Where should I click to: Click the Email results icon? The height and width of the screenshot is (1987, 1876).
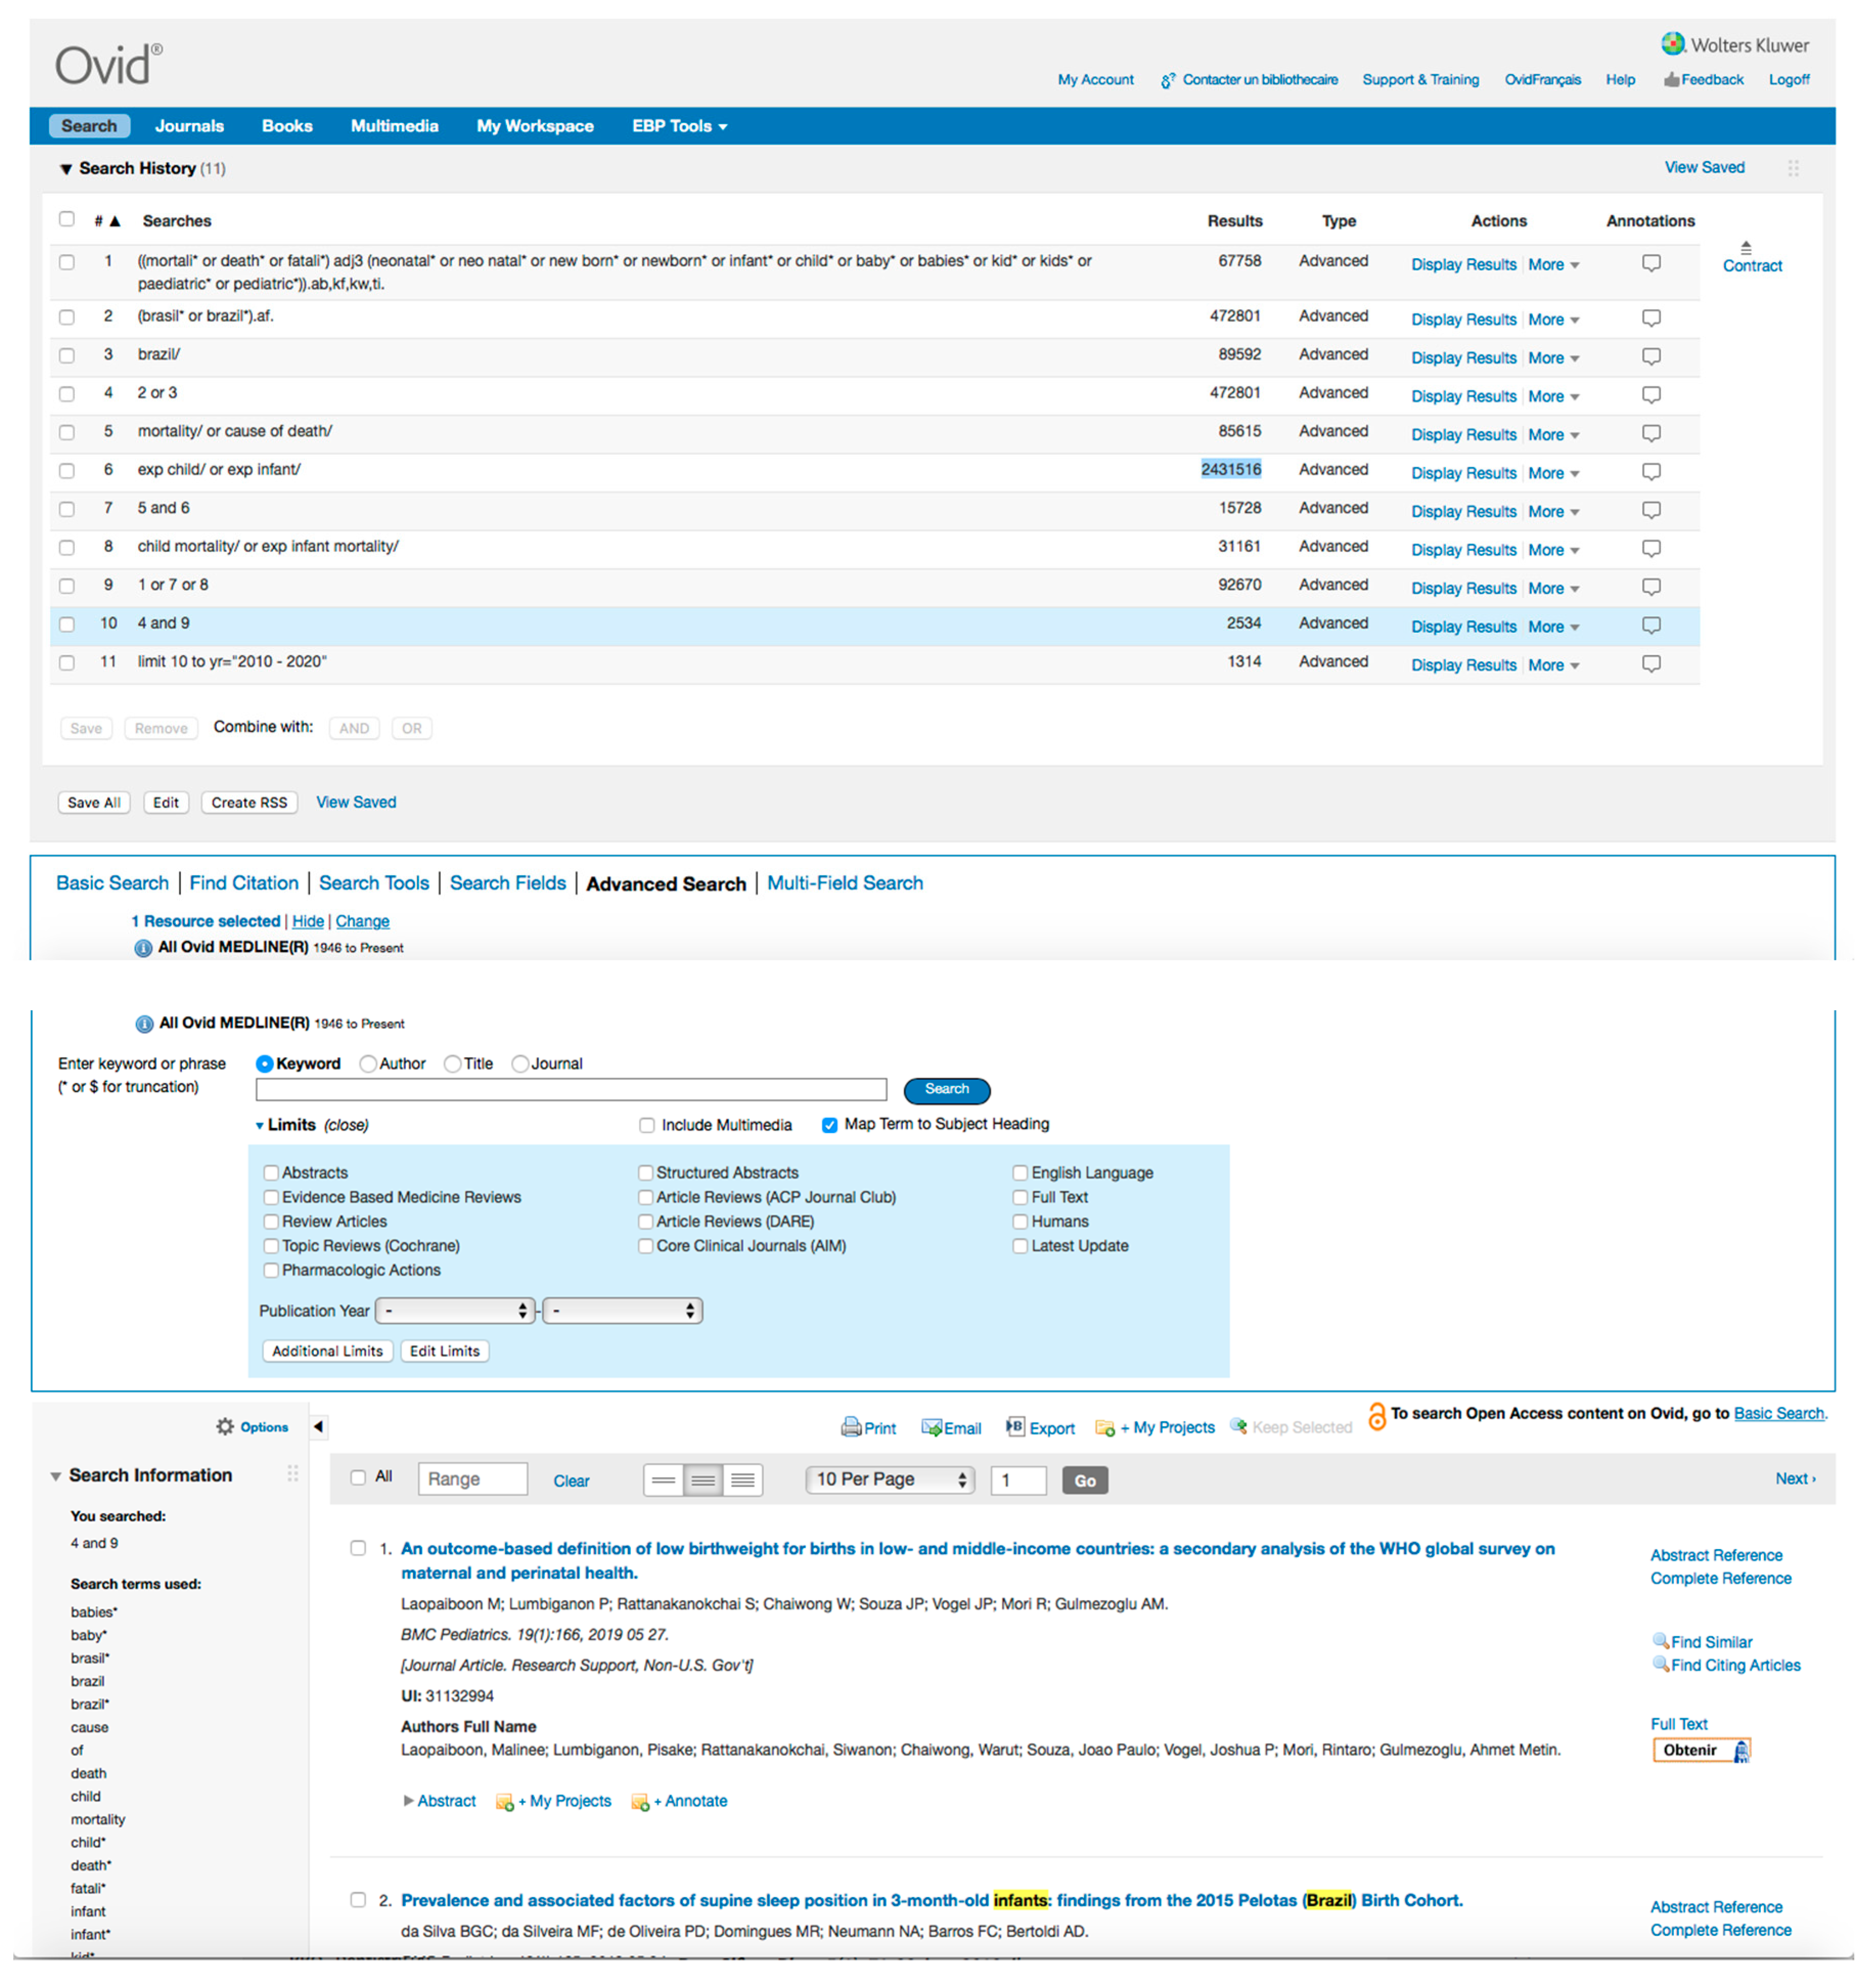point(931,1427)
